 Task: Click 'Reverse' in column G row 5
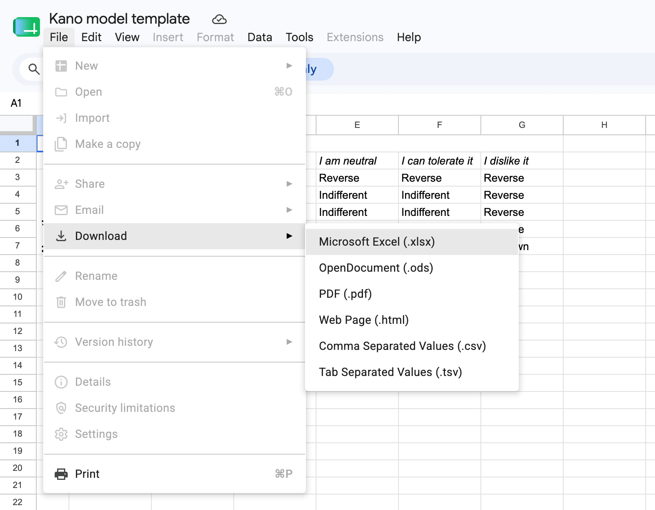522,212
